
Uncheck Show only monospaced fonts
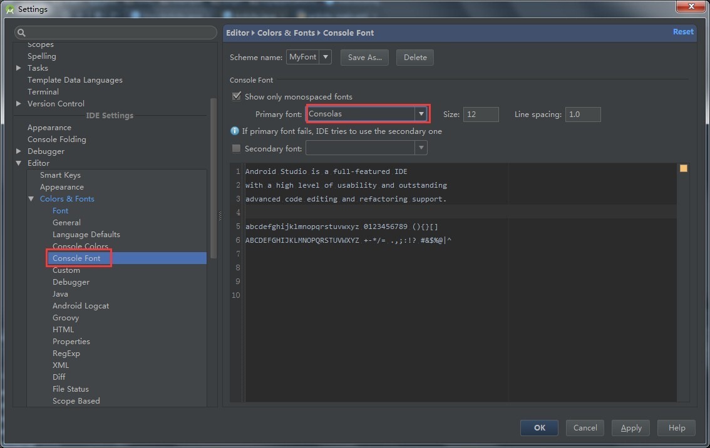click(237, 96)
